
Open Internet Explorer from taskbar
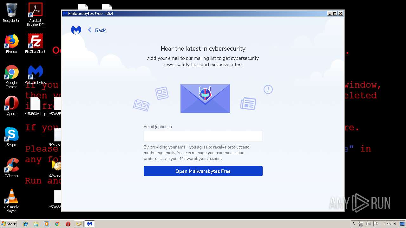(25, 224)
